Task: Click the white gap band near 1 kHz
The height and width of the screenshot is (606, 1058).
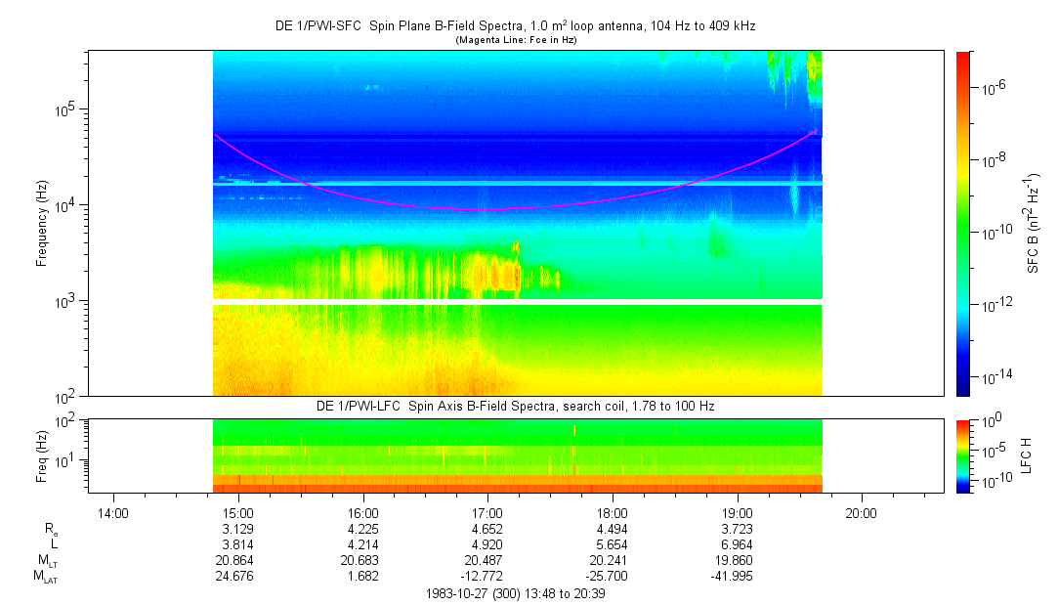Action: [517, 302]
